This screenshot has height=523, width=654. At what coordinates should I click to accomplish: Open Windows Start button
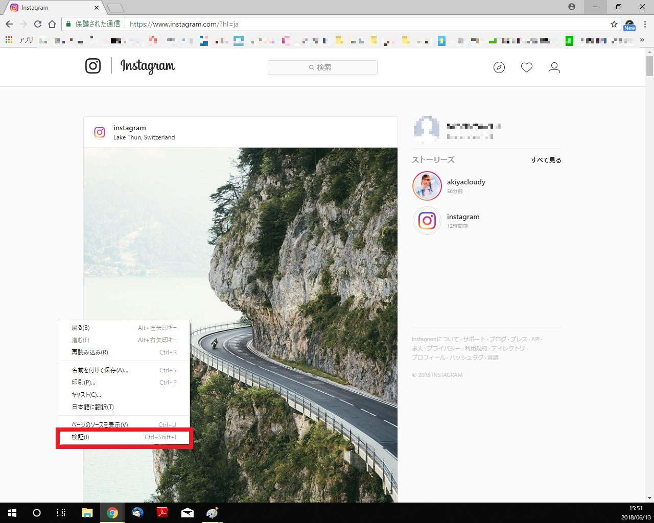[x=12, y=513]
